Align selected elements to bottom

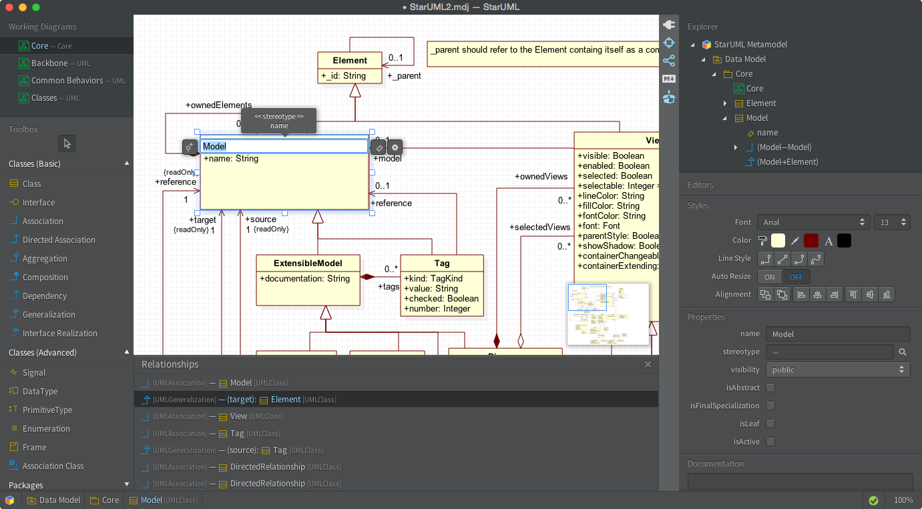coord(887,294)
